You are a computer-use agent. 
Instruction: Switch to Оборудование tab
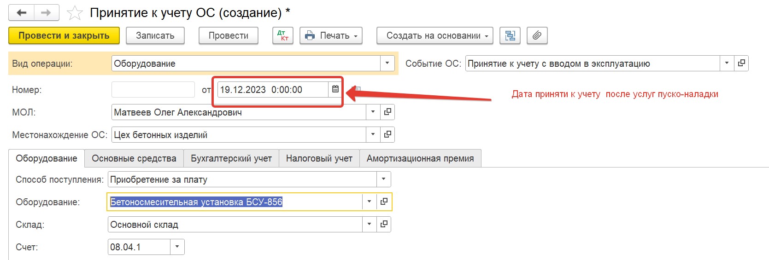(x=47, y=158)
